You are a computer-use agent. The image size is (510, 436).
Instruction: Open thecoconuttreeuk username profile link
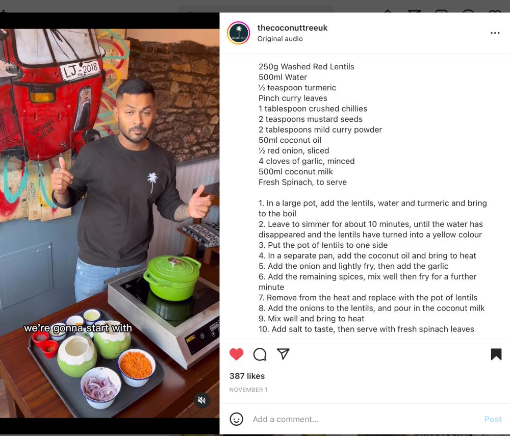(x=292, y=28)
